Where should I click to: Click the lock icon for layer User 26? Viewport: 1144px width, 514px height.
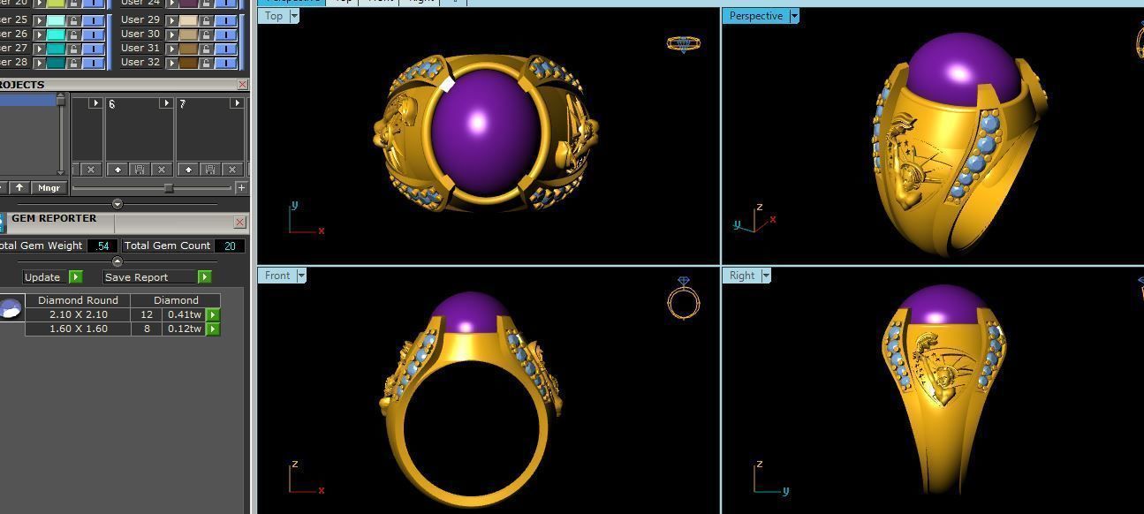(73, 34)
